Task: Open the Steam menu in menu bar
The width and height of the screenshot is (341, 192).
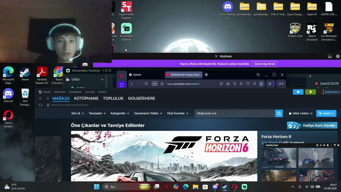Action: pyautogui.click(x=47, y=92)
